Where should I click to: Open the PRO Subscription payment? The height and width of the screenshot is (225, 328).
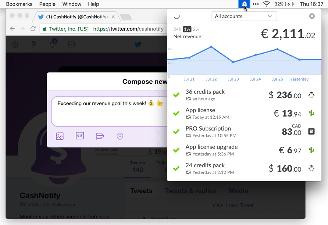pyautogui.click(x=244, y=132)
